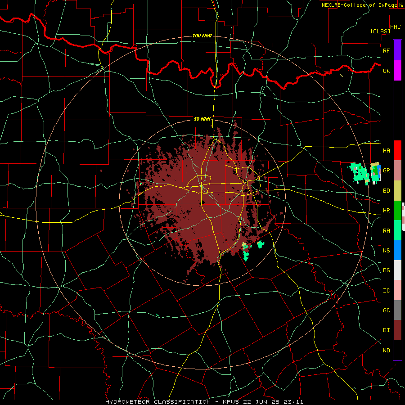Image resolution: width=405 pixels, height=405 pixels.
Task: Click the purple RF color swatch in legend
Action: click(397, 50)
